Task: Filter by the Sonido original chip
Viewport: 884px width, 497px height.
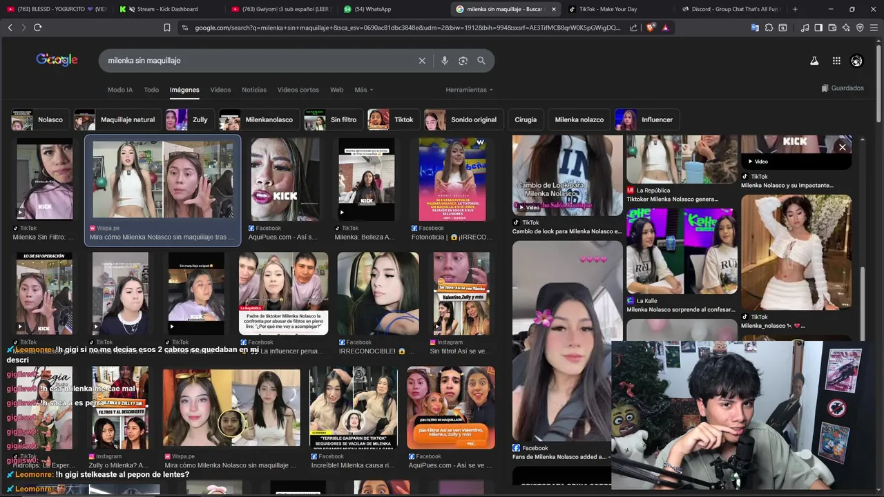Action: [463, 119]
